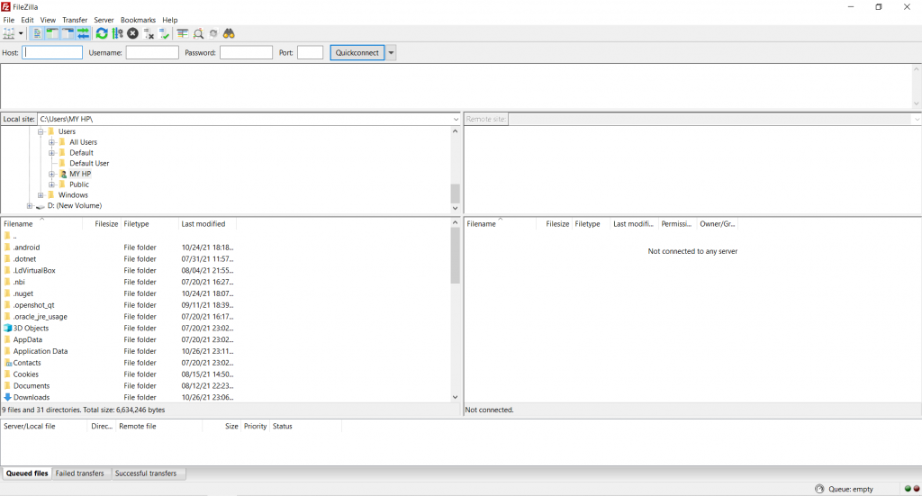Expand the D: (New Volume) node

[30, 205]
